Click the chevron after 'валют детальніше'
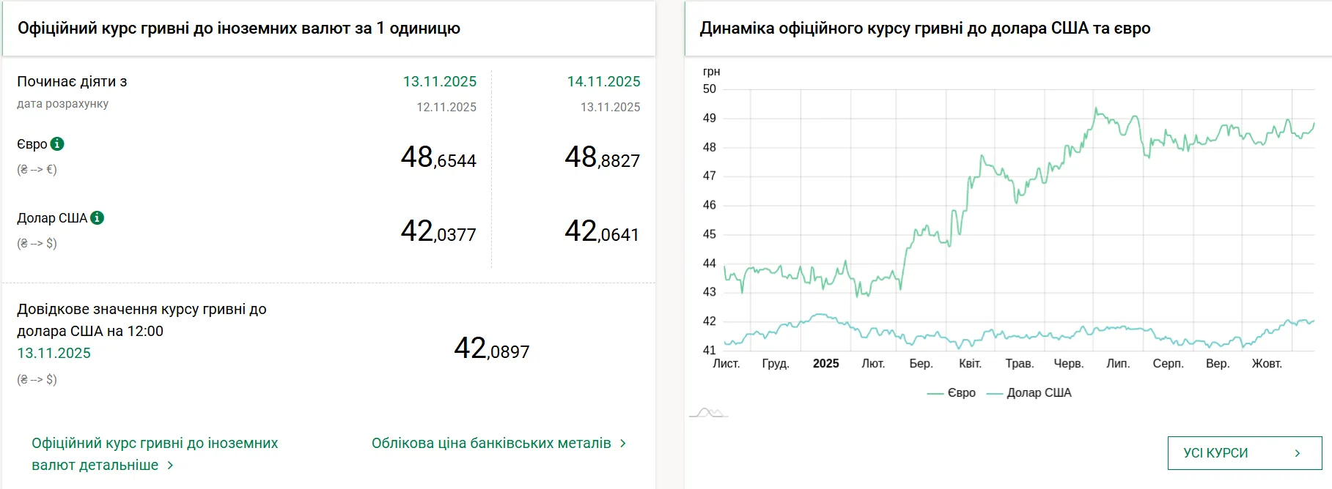Screen dimensions: 1332x489 (170, 466)
